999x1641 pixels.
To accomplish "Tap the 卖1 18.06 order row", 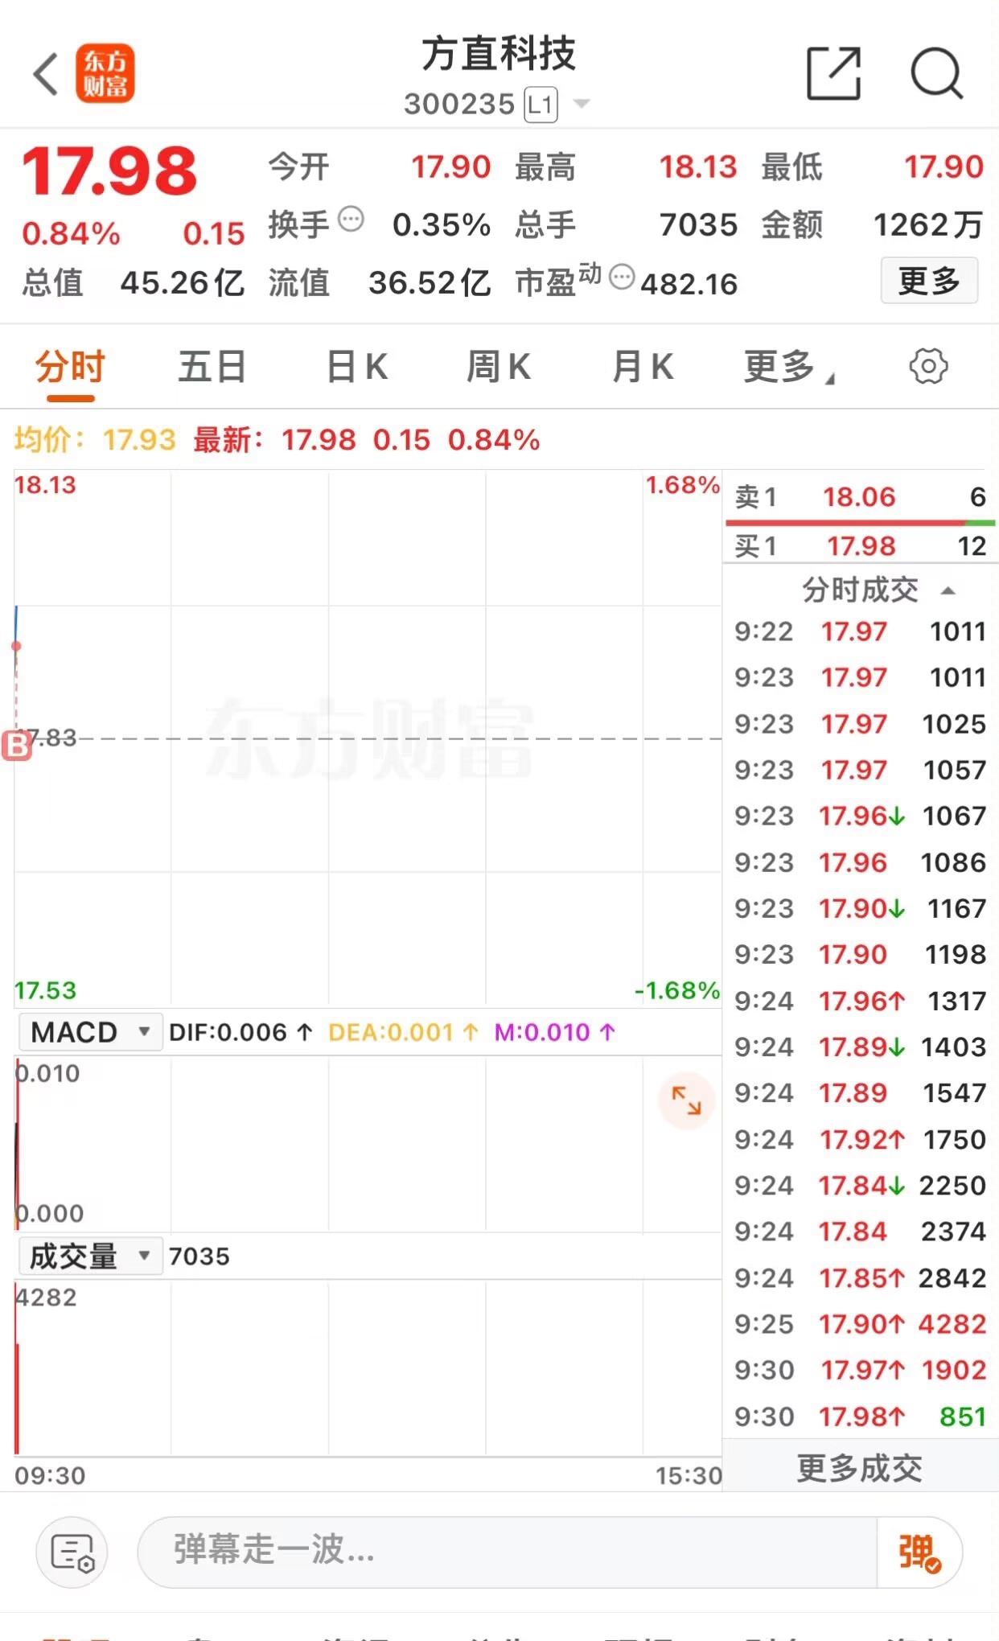I will pos(860,497).
